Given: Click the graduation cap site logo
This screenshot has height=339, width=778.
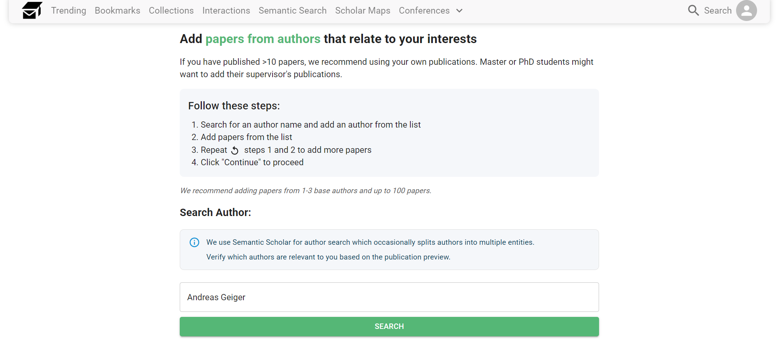Looking at the screenshot, I should pyautogui.click(x=32, y=10).
